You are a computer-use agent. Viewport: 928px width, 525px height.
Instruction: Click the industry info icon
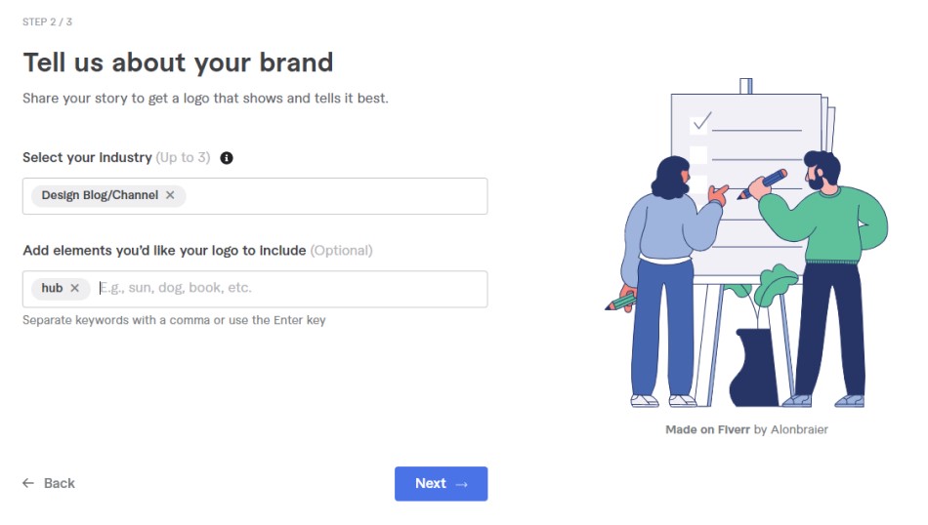coord(226,158)
